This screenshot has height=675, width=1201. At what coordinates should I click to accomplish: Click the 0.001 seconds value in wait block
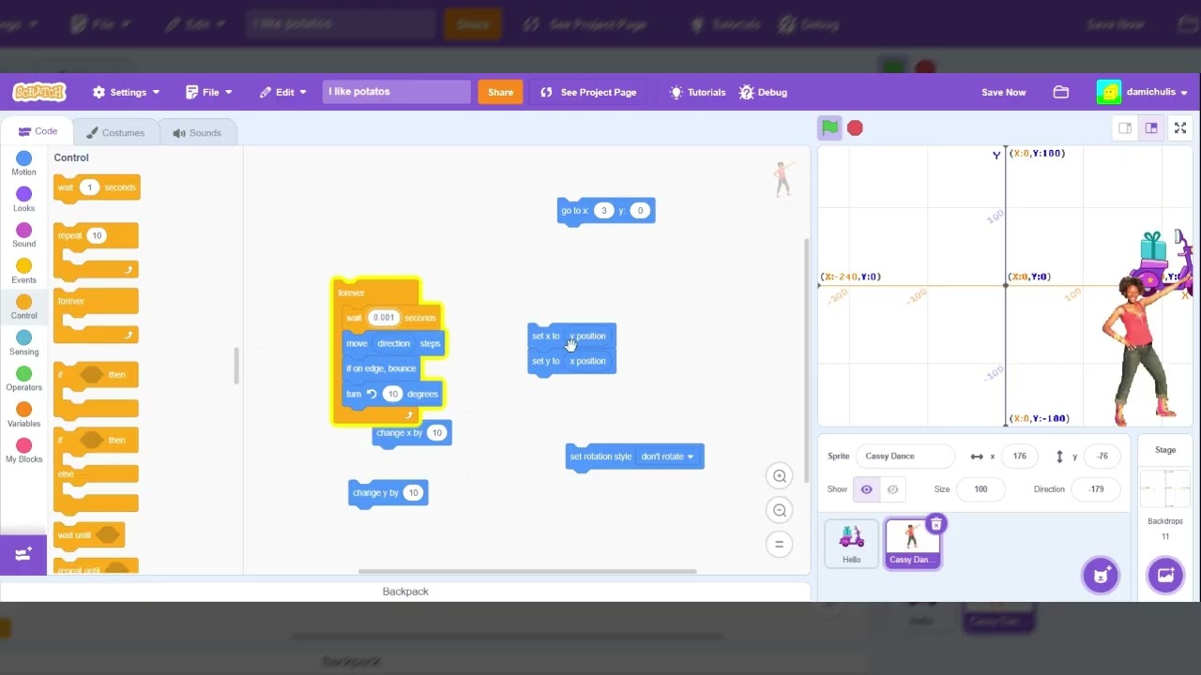(384, 318)
